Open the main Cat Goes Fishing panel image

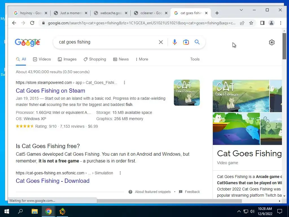pyautogui.click(x=241, y=96)
